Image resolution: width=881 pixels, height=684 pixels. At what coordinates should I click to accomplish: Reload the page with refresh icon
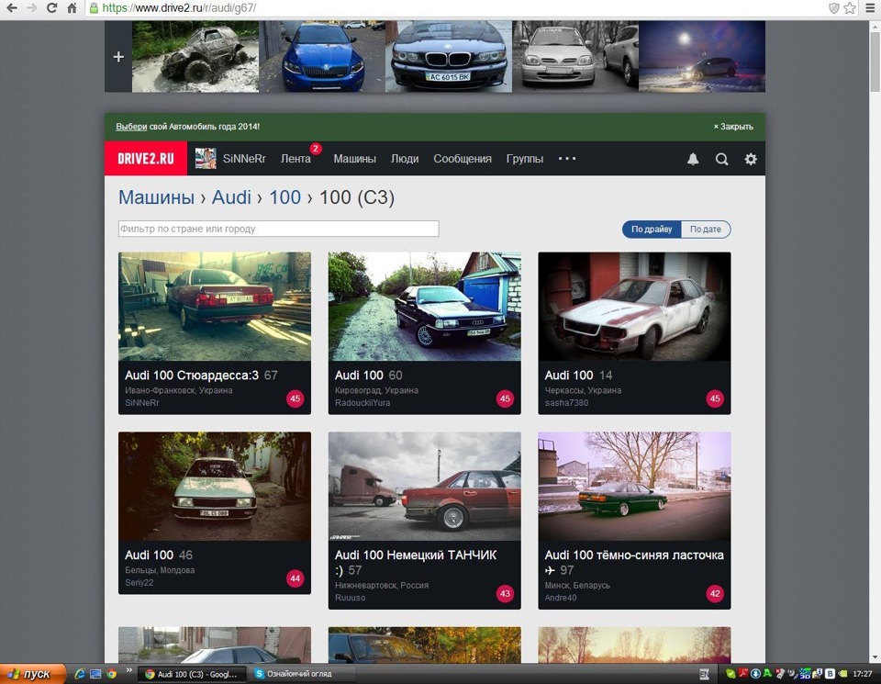point(51,8)
